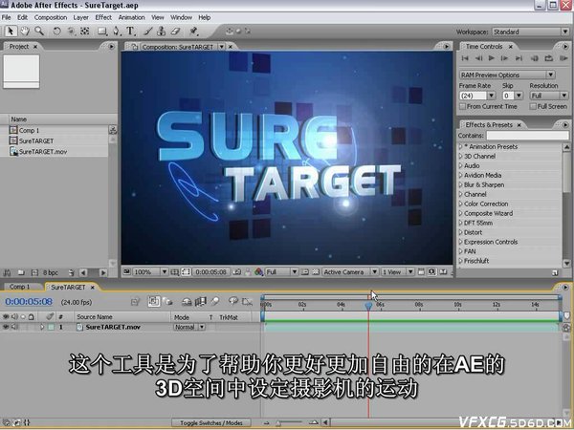Toggle audio mute in Time Controls
The image size is (574, 430).
point(535,58)
